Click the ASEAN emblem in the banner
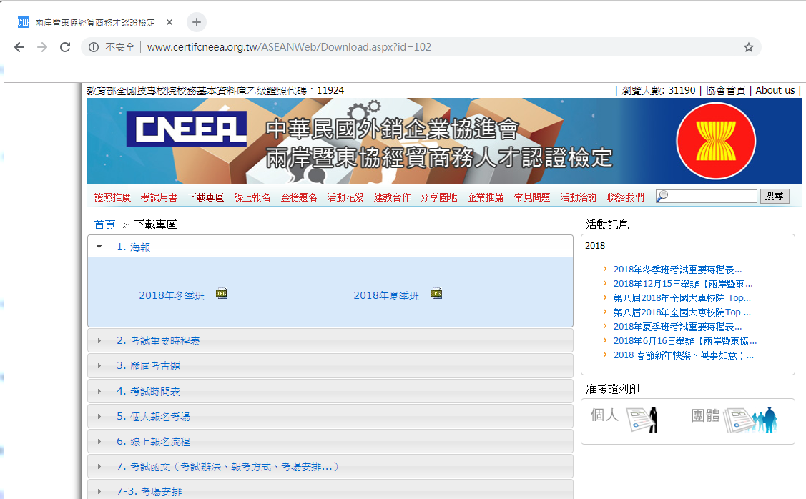The width and height of the screenshot is (806, 499). [x=716, y=141]
